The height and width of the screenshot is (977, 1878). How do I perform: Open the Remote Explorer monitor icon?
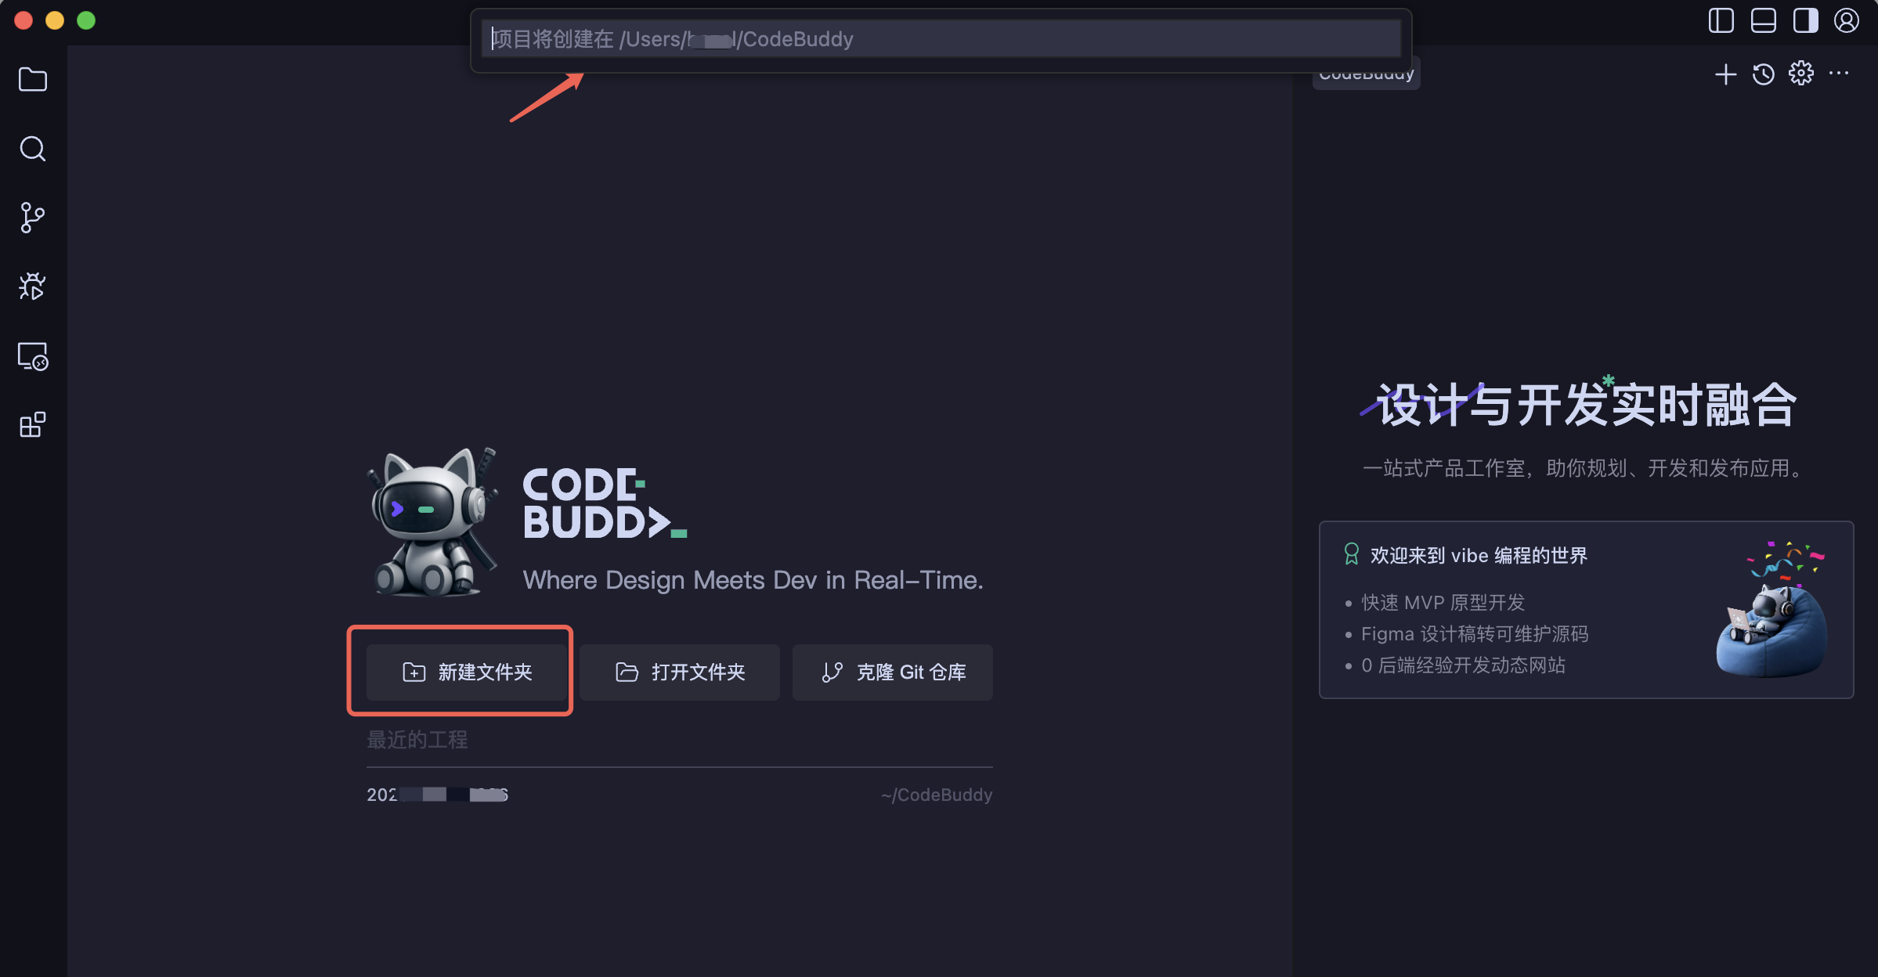[32, 356]
